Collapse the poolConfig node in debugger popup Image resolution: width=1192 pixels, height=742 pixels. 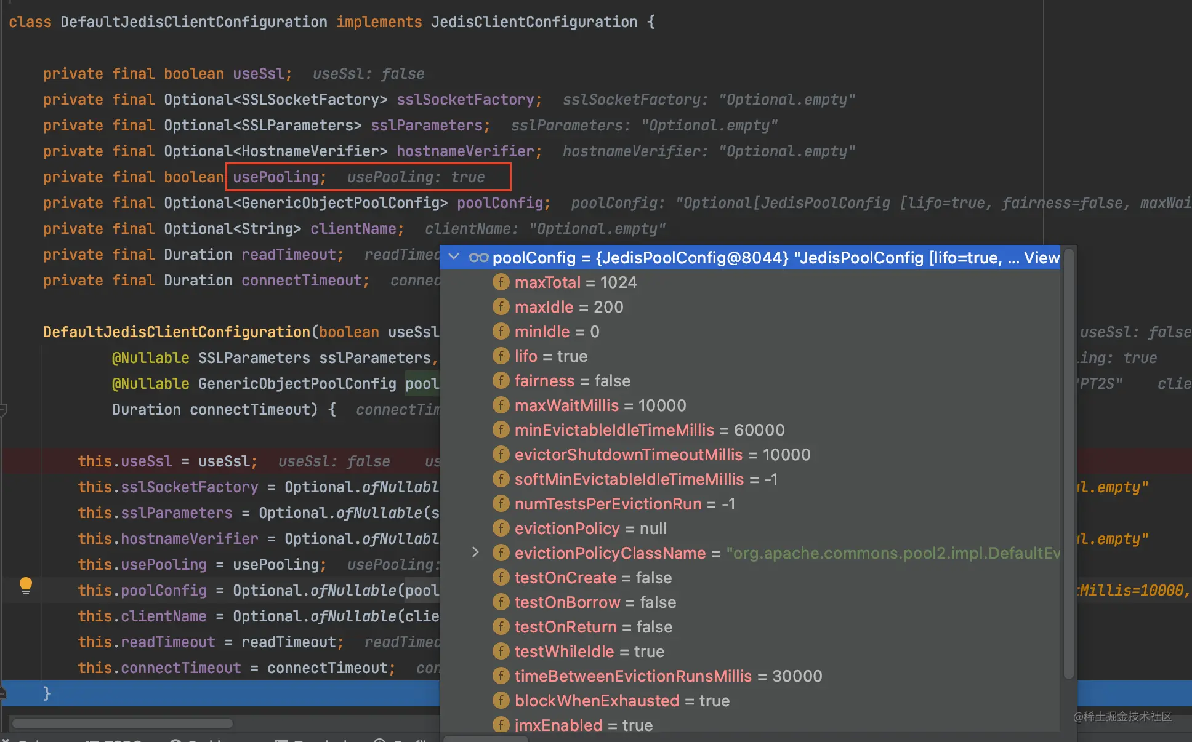tap(454, 257)
